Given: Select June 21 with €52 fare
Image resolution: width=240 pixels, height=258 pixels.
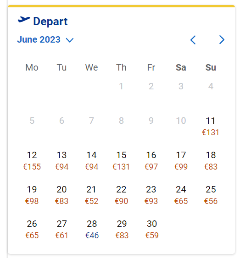Looking at the screenshot, I should (x=91, y=195).
